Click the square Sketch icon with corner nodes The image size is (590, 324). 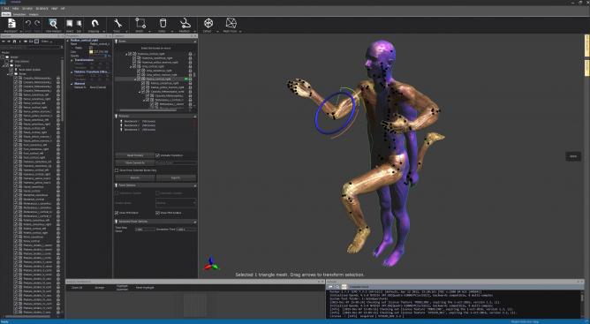pos(140,23)
